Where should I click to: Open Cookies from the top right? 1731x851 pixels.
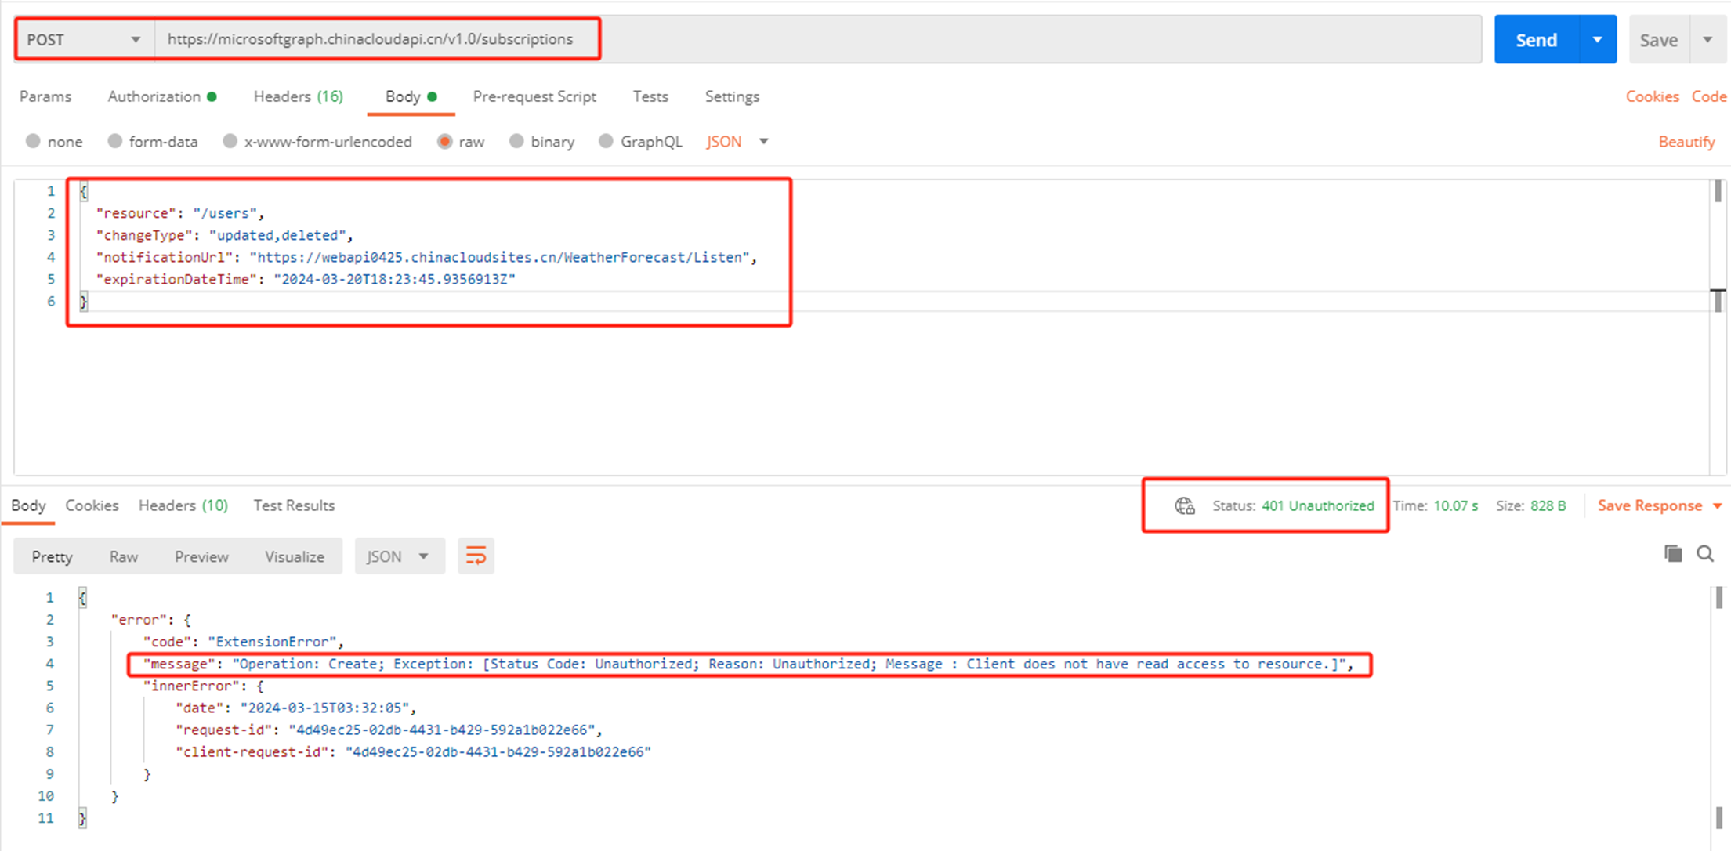(1652, 96)
